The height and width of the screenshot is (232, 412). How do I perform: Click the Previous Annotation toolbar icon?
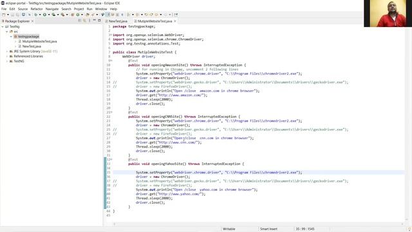pyautogui.click(x=137, y=15)
